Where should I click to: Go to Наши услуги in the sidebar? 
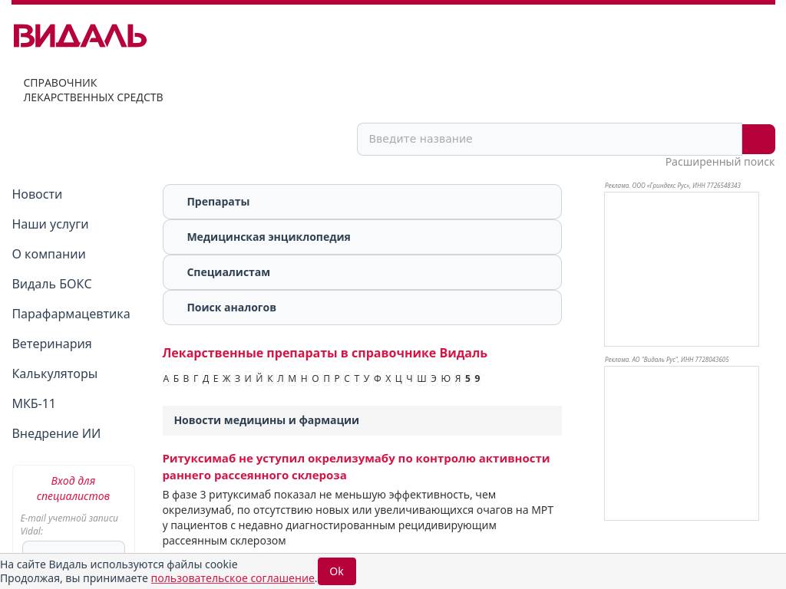(x=50, y=225)
